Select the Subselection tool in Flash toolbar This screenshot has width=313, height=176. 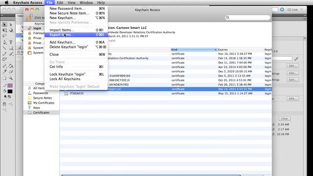11,24
